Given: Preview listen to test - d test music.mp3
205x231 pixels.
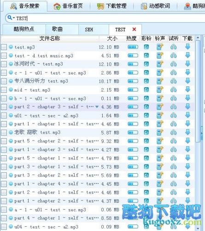Looking at the screenshot, I should [x=174, y=55].
